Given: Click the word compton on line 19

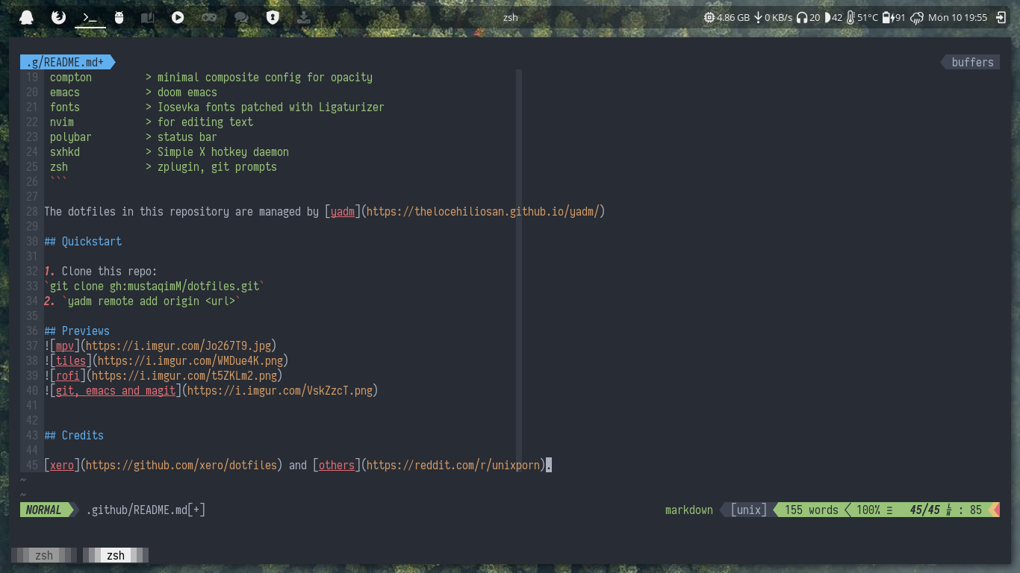Looking at the screenshot, I should [x=71, y=78].
